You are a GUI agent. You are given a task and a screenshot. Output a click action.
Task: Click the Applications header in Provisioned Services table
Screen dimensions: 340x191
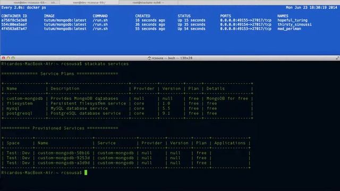230,143
